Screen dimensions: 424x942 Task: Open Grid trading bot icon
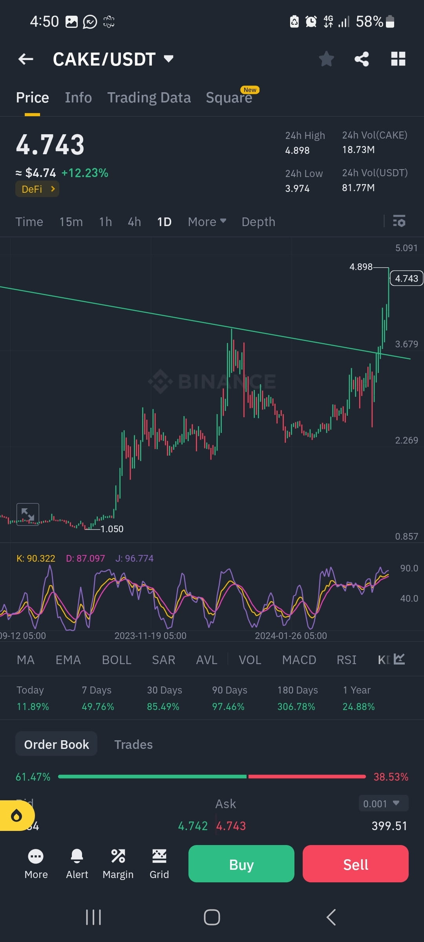click(159, 865)
